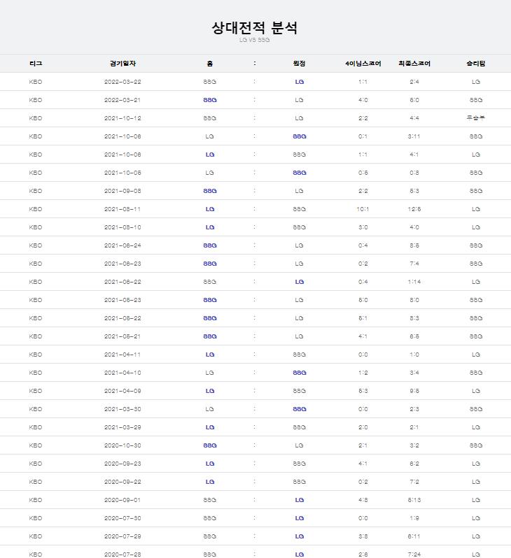Select the date cell 2022-03-21

(x=122, y=100)
